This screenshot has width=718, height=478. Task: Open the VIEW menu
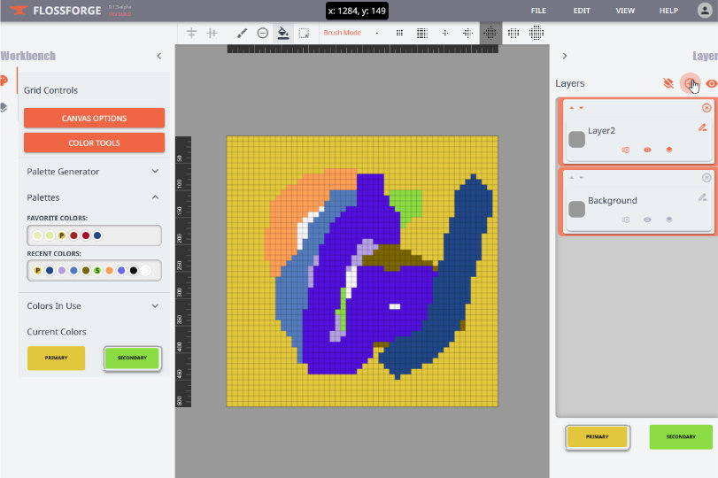pos(625,11)
